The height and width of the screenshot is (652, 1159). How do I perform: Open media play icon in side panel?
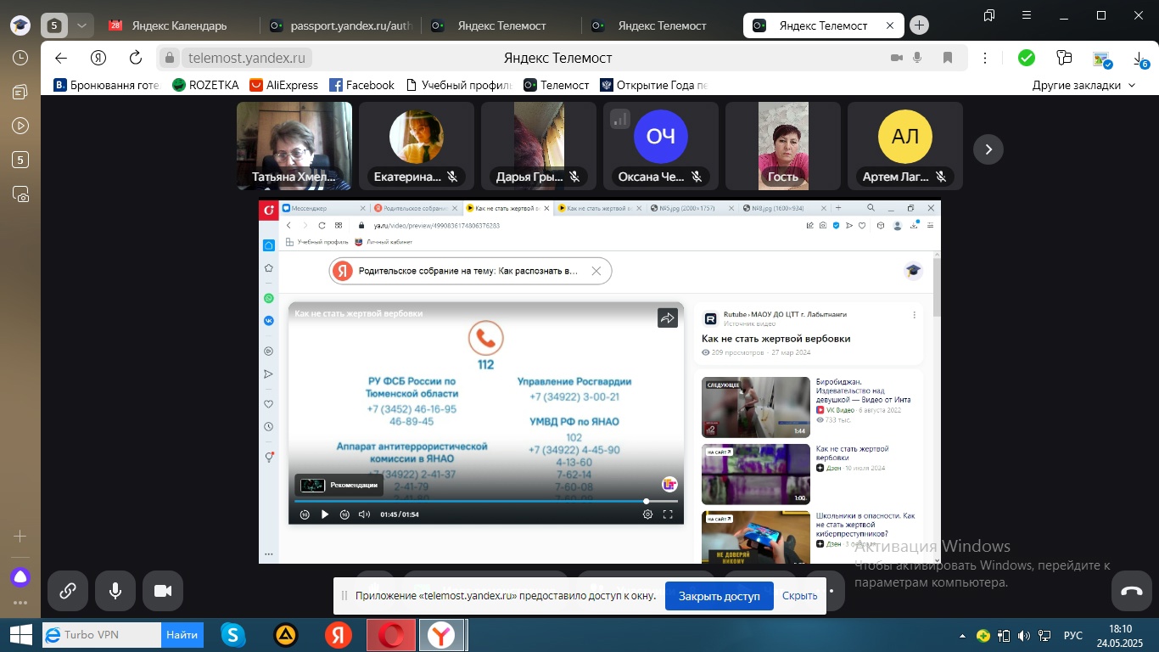20,126
